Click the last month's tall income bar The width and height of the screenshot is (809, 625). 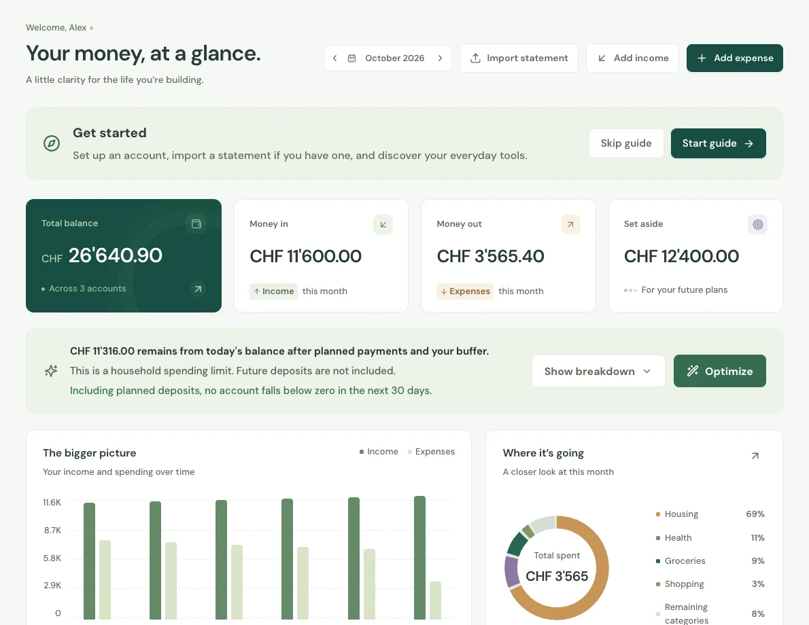tap(420, 558)
